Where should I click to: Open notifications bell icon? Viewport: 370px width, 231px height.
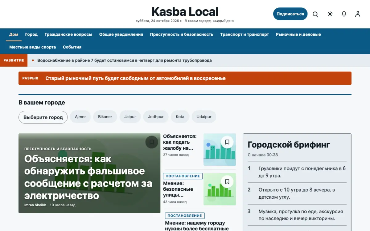pyautogui.click(x=344, y=14)
